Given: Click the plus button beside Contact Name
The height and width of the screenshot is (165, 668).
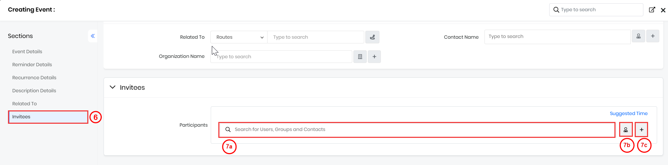Looking at the screenshot, I should tap(653, 36).
